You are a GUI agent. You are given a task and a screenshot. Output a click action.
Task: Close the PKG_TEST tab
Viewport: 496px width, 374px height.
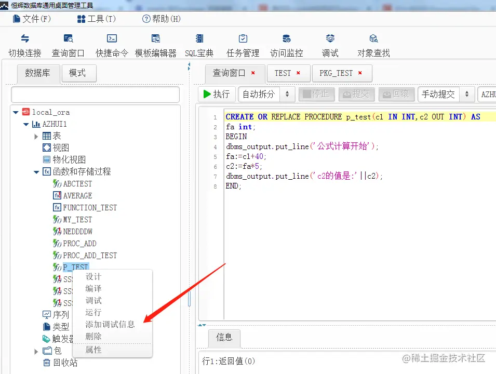[x=360, y=73]
